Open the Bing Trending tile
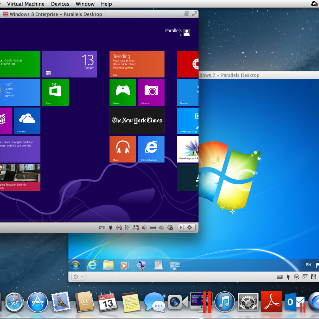 tap(137, 64)
